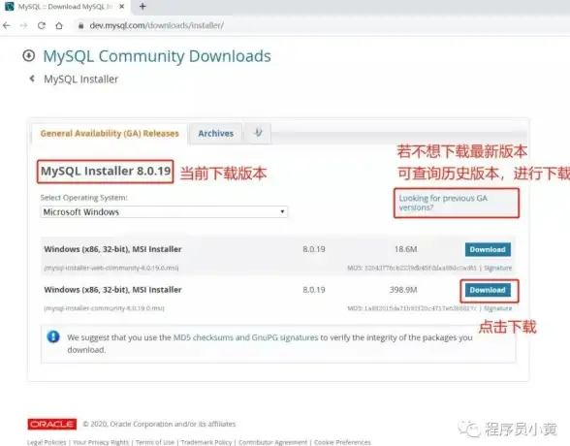Open Looking for previous GA versions link
The height and width of the screenshot is (446, 570).
coord(443,203)
